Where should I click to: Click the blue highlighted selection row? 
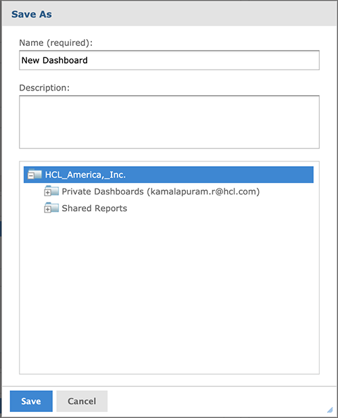pos(168,175)
